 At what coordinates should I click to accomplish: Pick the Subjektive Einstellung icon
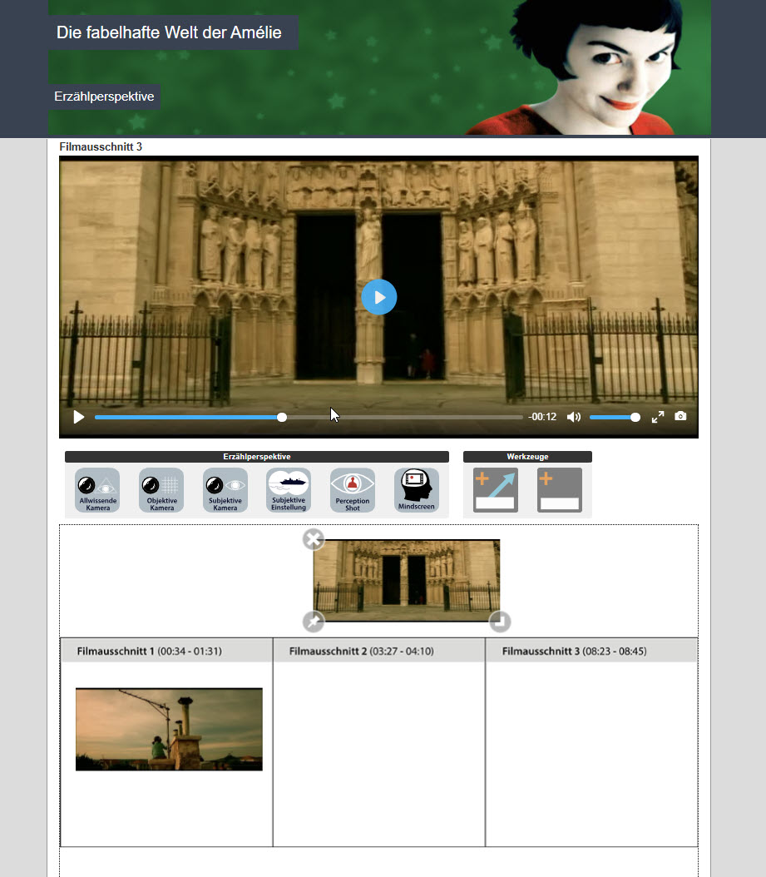(x=289, y=490)
